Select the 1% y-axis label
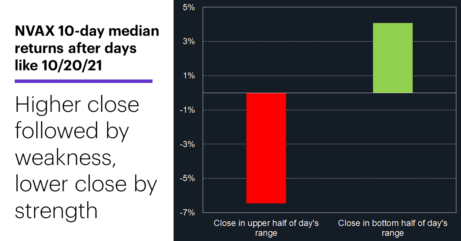461x241 pixels. click(x=189, y=76)
